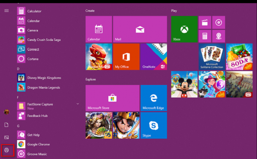Image resolution: width=257 pixels, height=159 pixels.
Task: Open the hamburger menu in Start sidebar
Action: pos(6,11)
